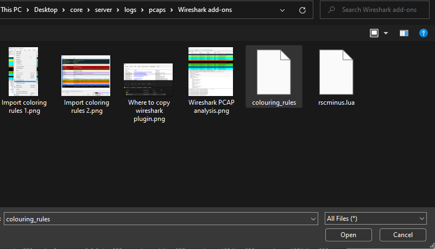Expand chevron between server and logs
The width and height of the screenshot is (435, 249).
tap(118, 10)
